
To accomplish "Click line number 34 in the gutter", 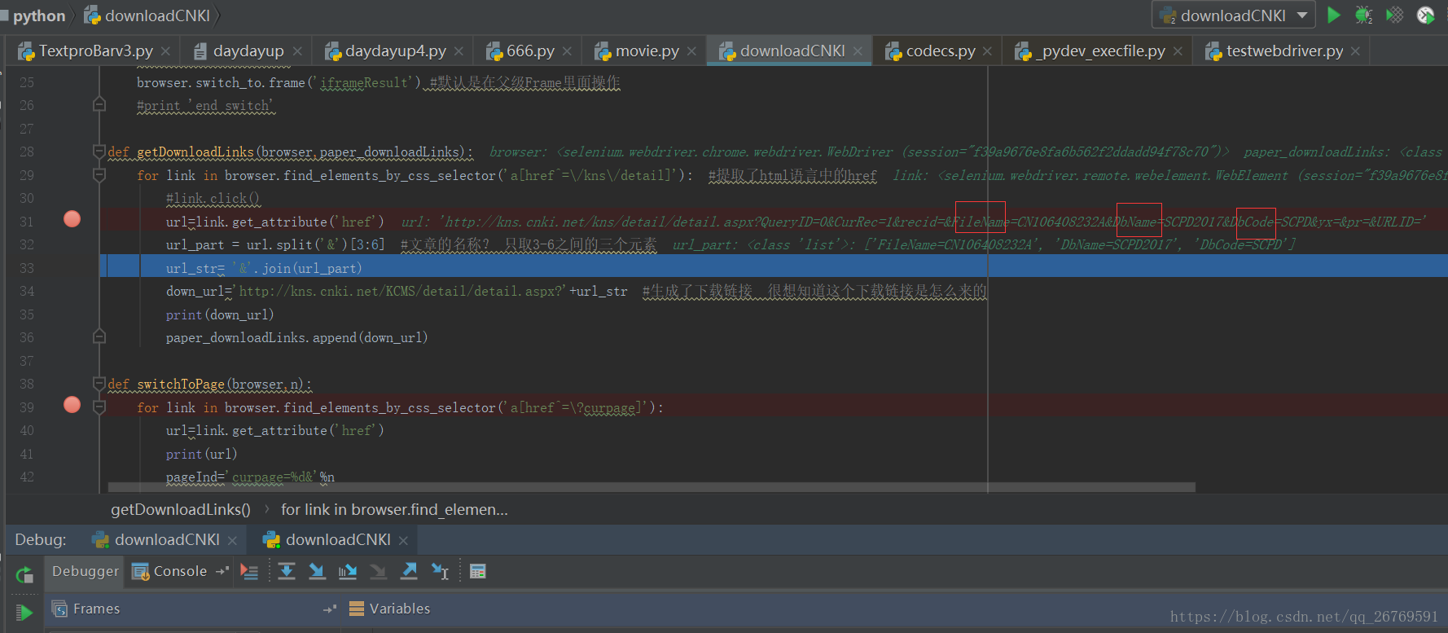I will pos(27,291).
